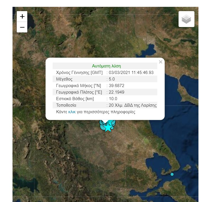Zoom in on the map
Image resolution: width=203 pixels, height=202 pixels.
point(22,17)
